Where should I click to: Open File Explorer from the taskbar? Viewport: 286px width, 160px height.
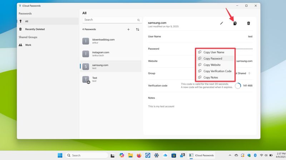pos(130,155)
